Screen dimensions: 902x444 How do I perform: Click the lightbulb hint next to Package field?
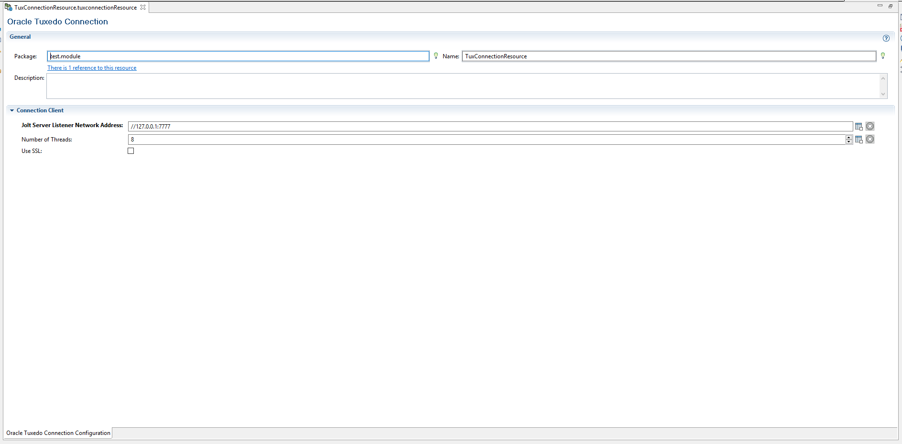pos(435,56)
